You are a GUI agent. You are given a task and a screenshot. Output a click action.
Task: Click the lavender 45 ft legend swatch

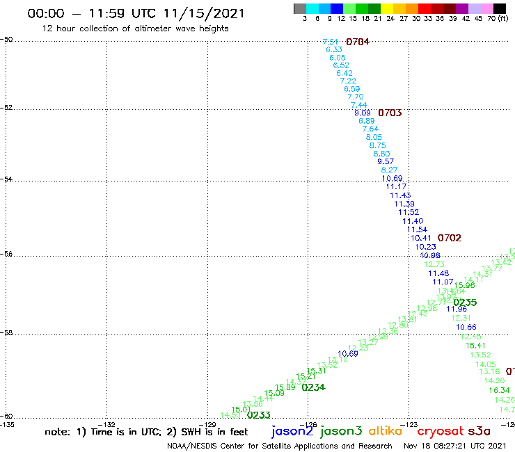coord(474,9)
